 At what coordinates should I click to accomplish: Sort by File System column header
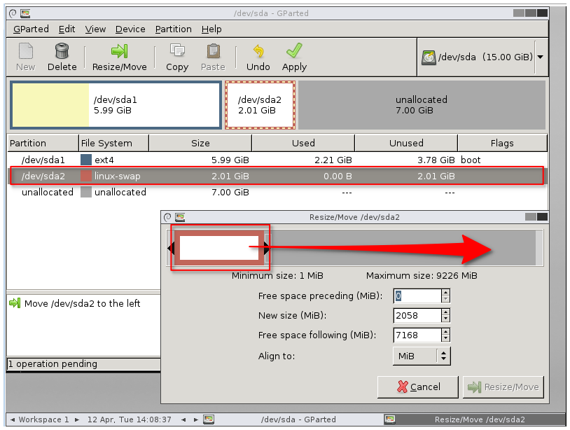point(113,143)
